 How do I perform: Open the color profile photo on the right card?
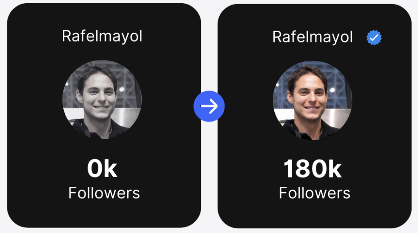coord(312,100)
